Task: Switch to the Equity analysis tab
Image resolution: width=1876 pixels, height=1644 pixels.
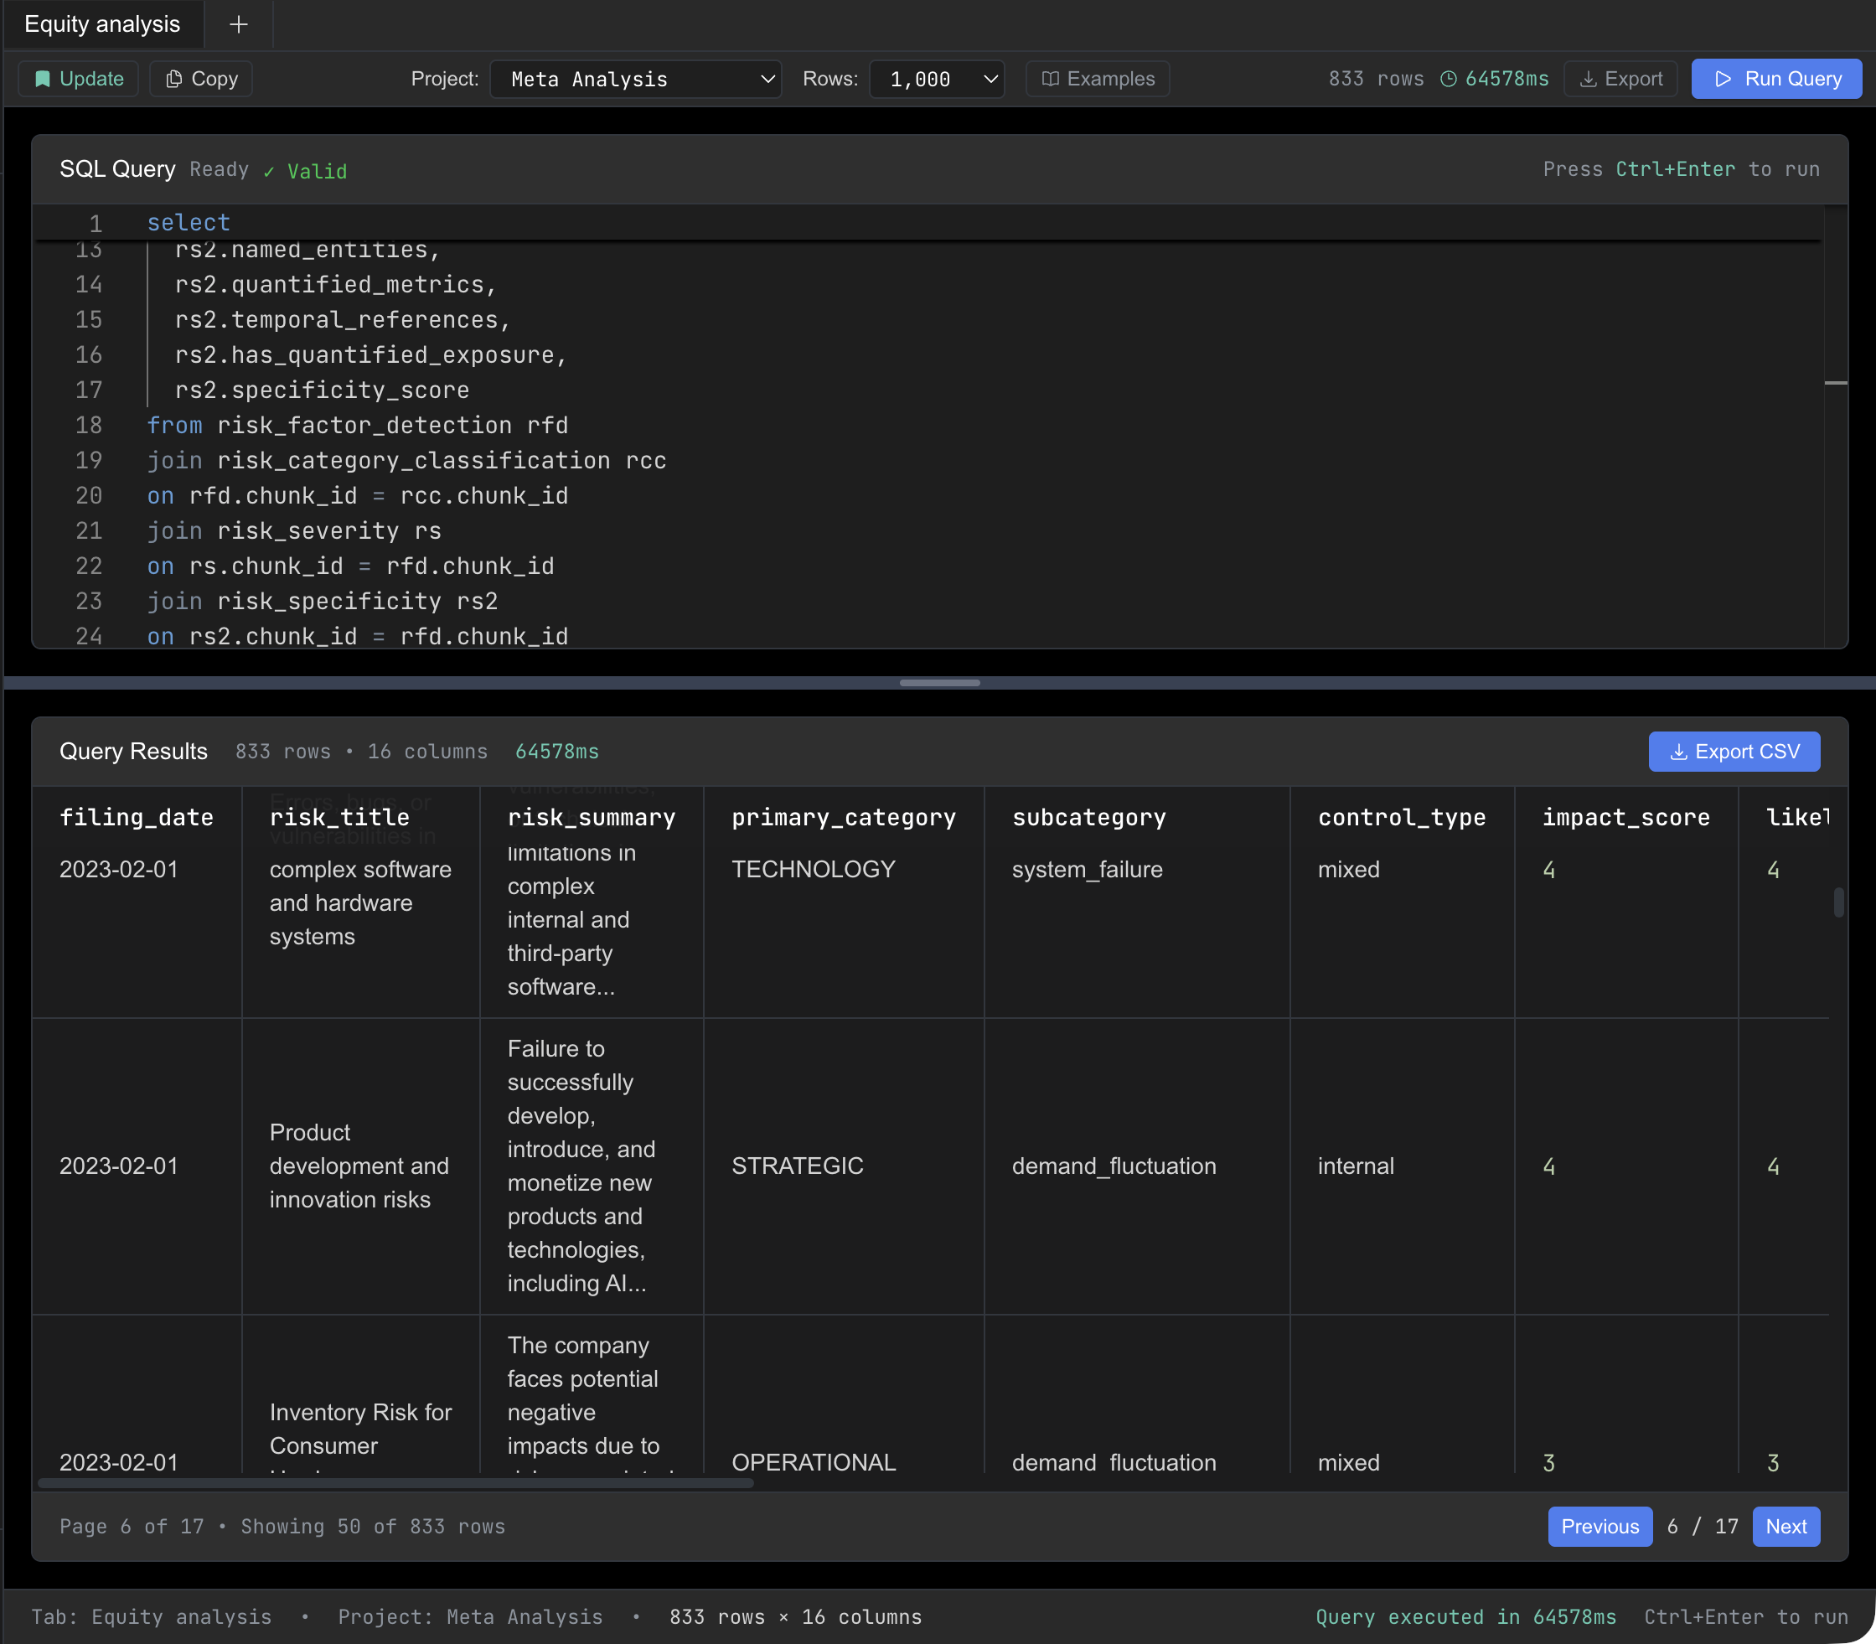Action: [103, 25]
